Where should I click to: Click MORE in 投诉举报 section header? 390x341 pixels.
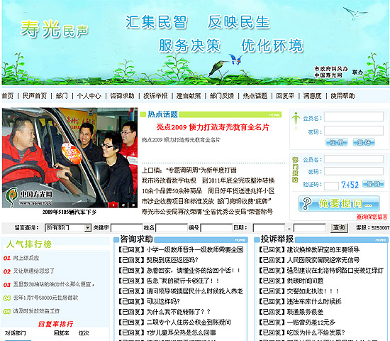pos(381,240)
